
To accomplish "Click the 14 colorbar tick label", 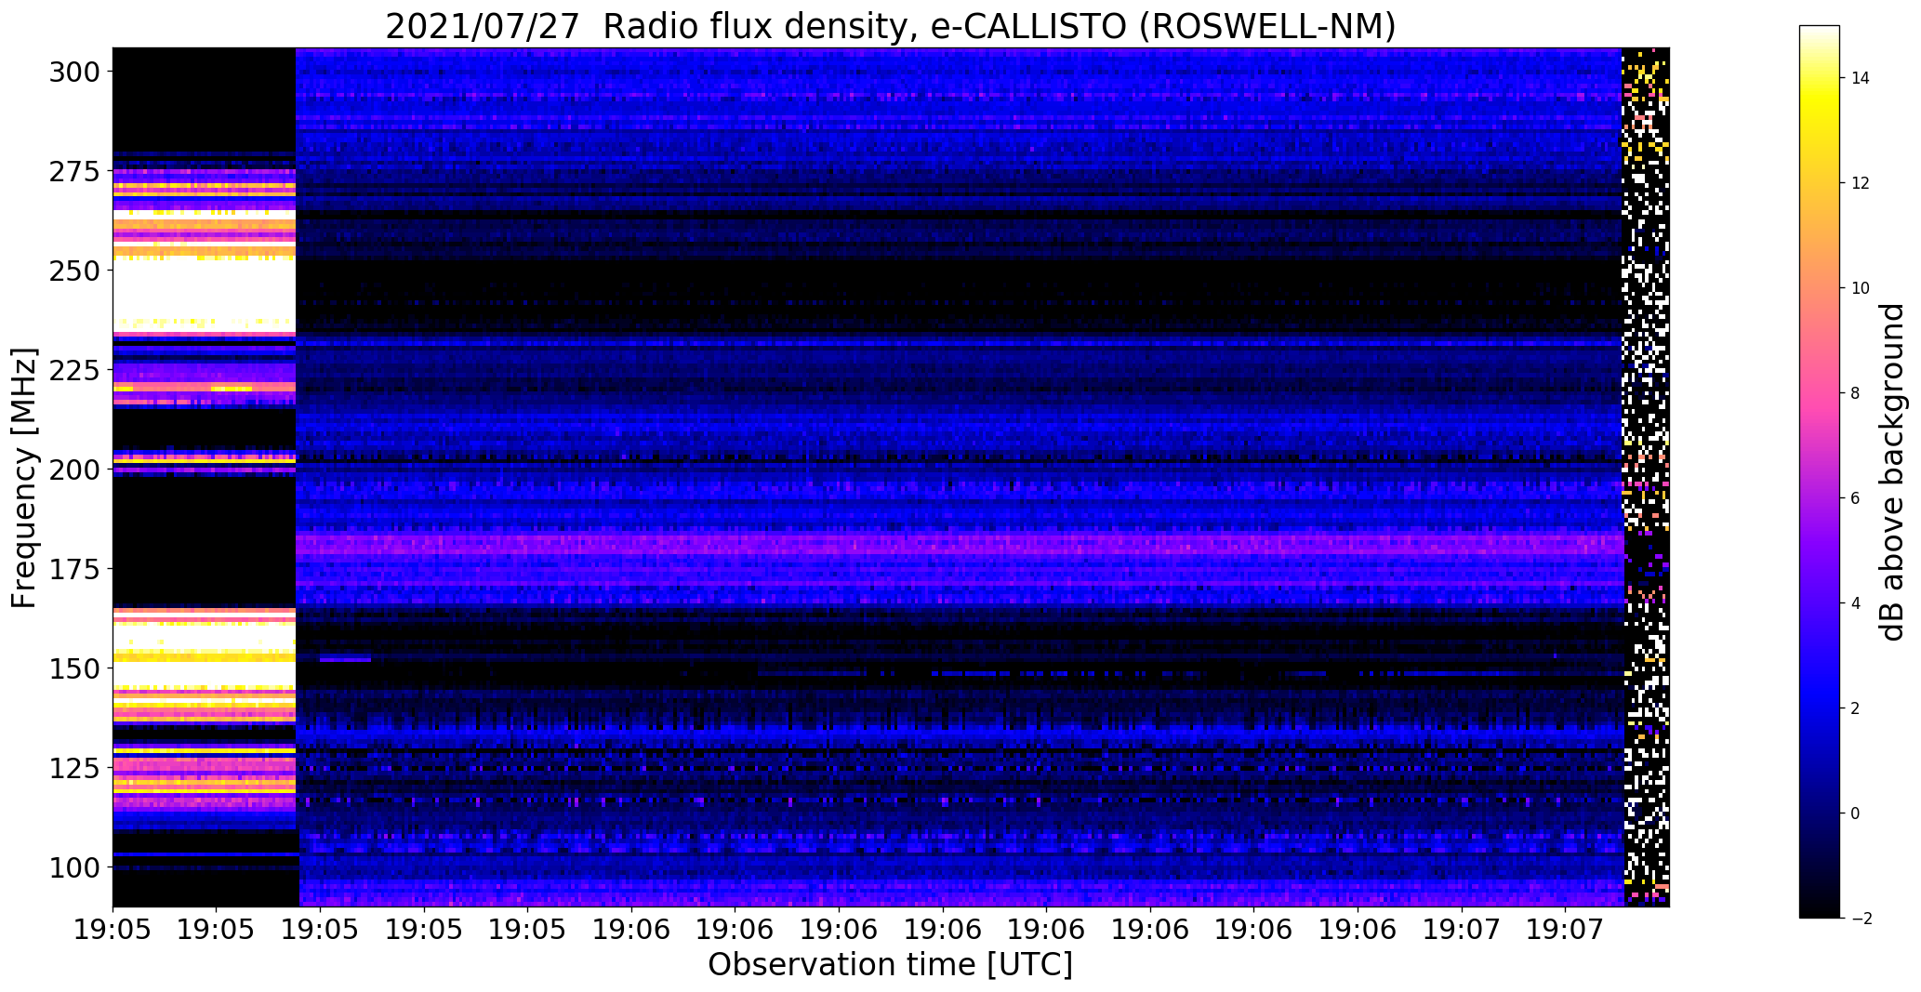I will (x=1861, y=78).
